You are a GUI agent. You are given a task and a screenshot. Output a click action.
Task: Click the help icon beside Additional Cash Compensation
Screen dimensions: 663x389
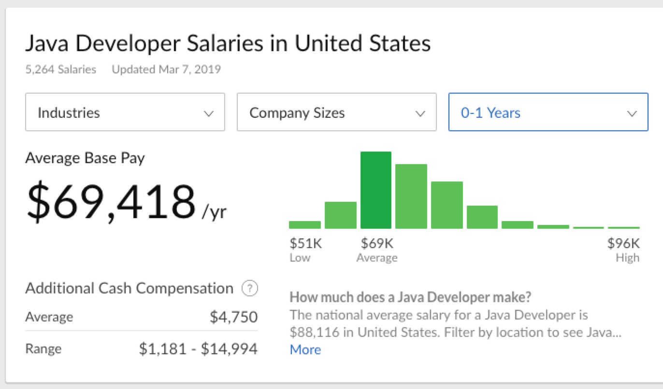[249, 289]
